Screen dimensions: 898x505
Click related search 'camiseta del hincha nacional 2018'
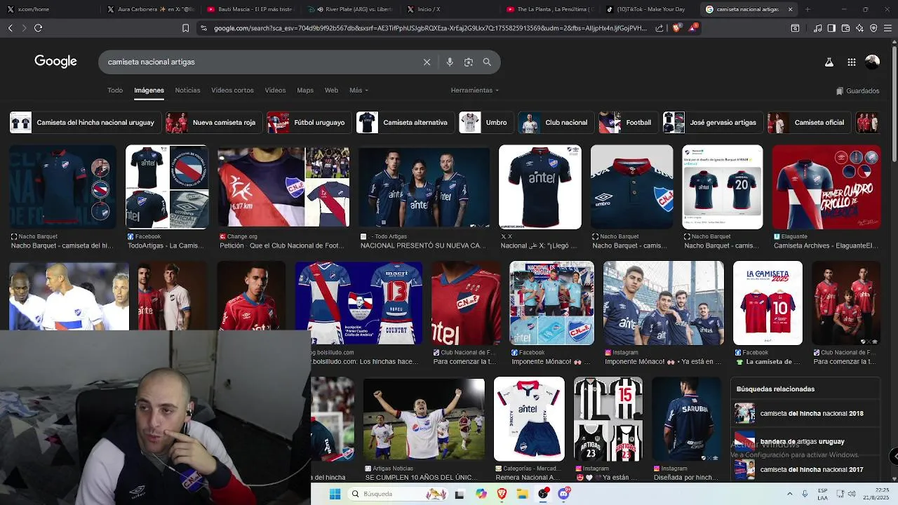click(805, 414)
